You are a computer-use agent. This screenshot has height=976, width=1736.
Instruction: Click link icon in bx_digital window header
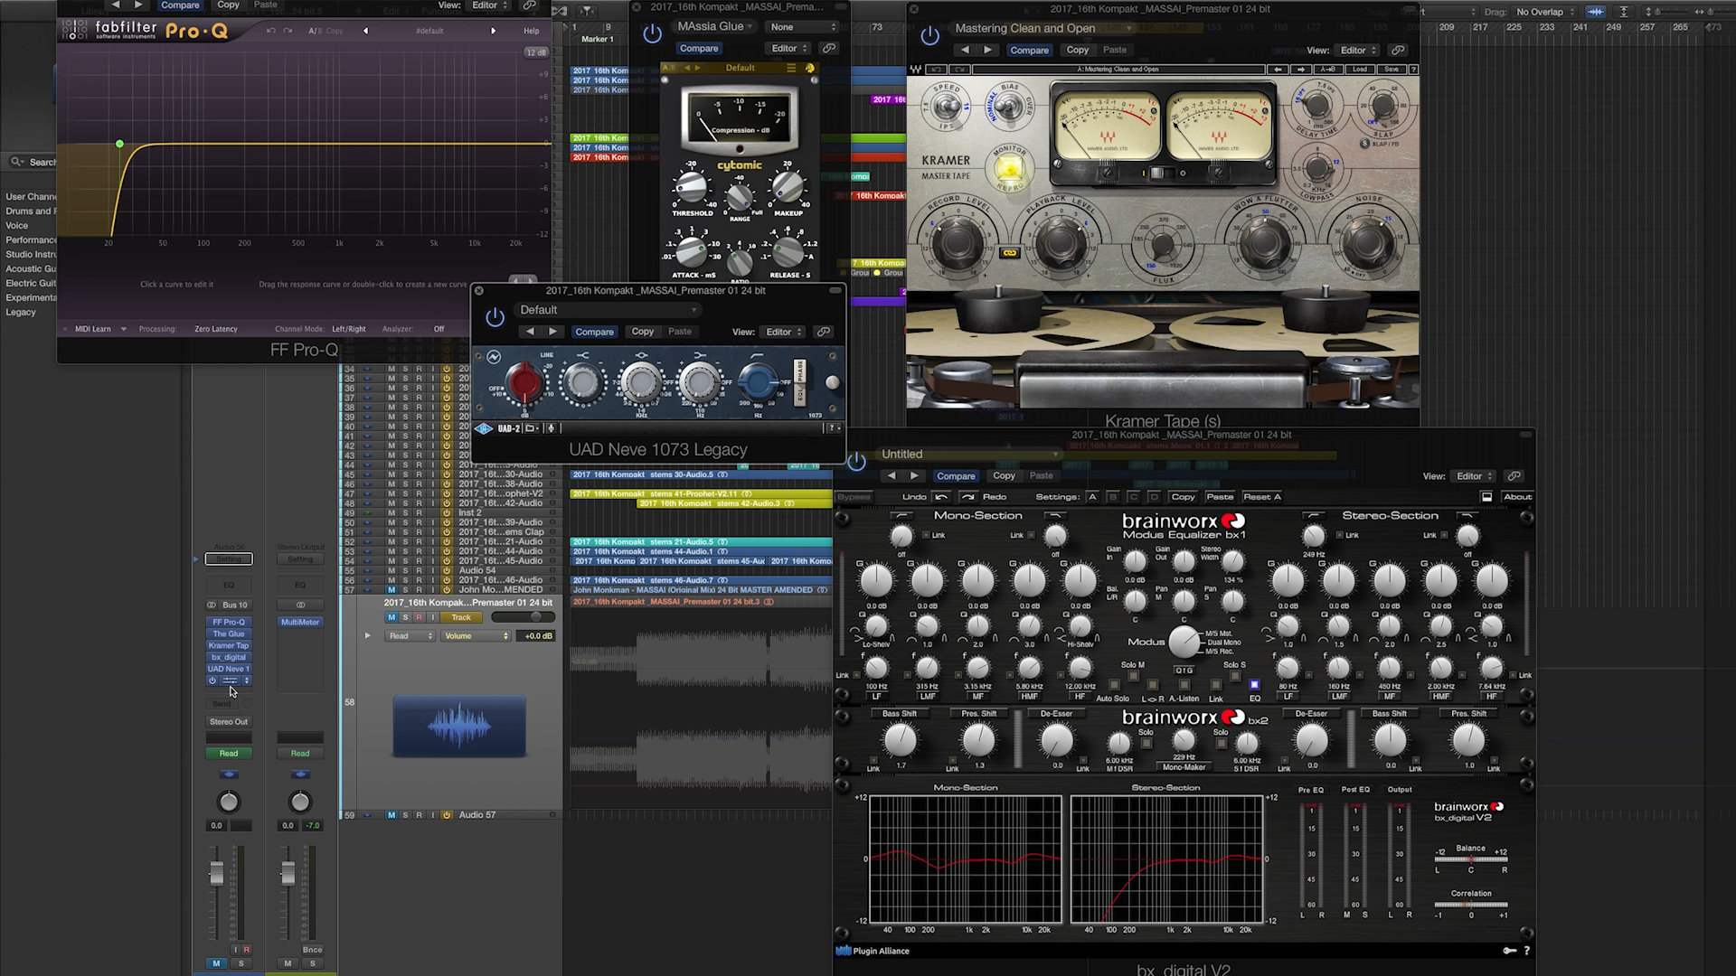1514,476
